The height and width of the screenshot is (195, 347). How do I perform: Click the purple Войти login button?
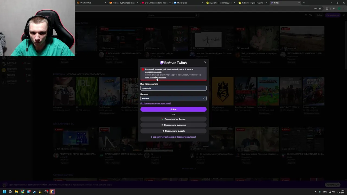pos(173,109)
